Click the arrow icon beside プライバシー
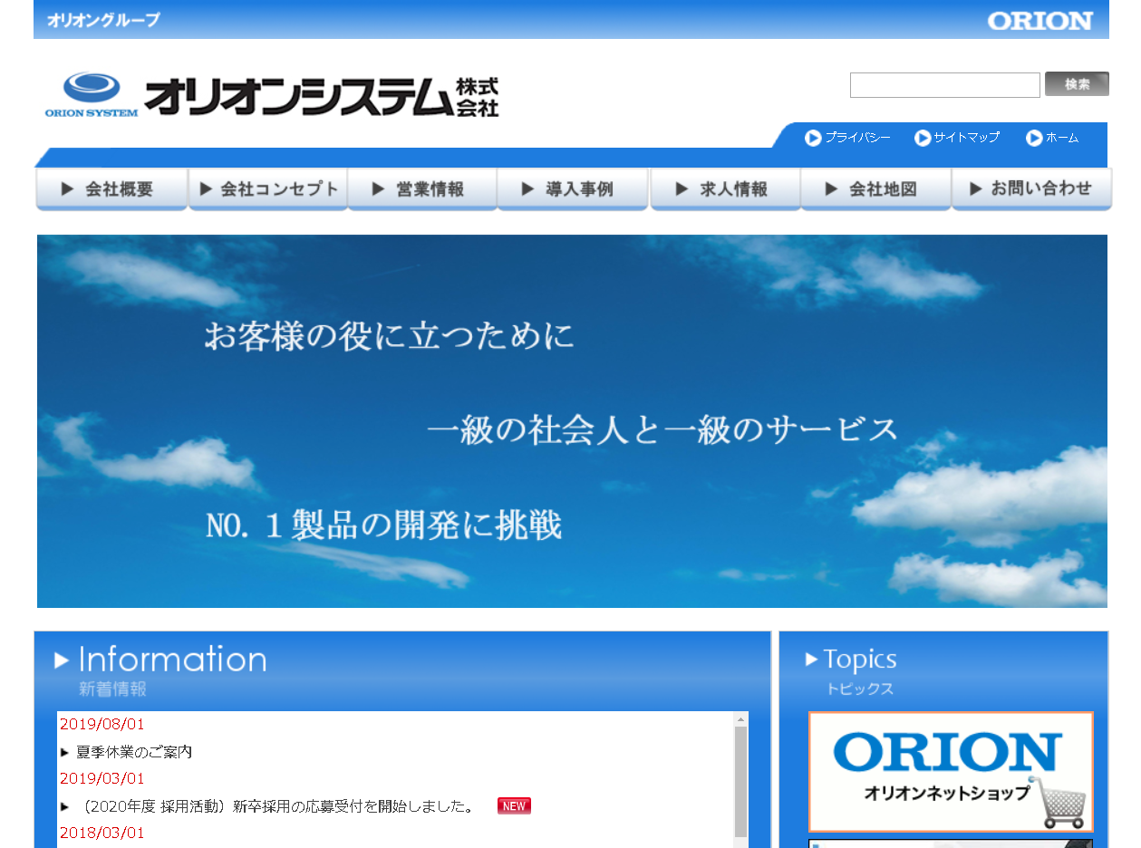1141x848 pixels. click(x=813, y=138)
